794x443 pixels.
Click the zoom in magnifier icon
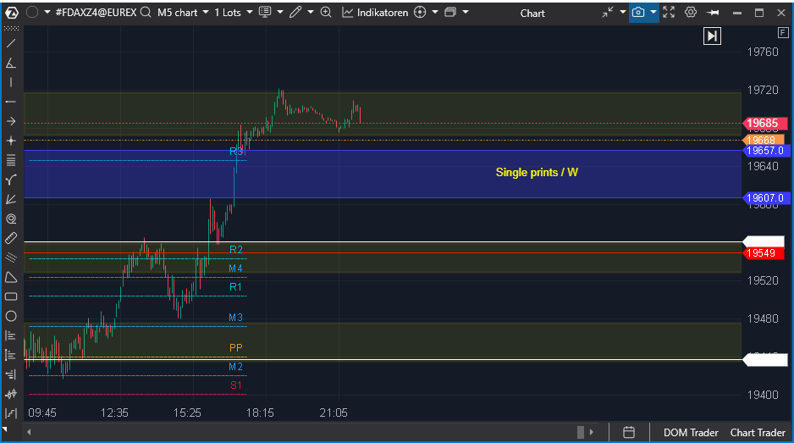click(326, 13)
